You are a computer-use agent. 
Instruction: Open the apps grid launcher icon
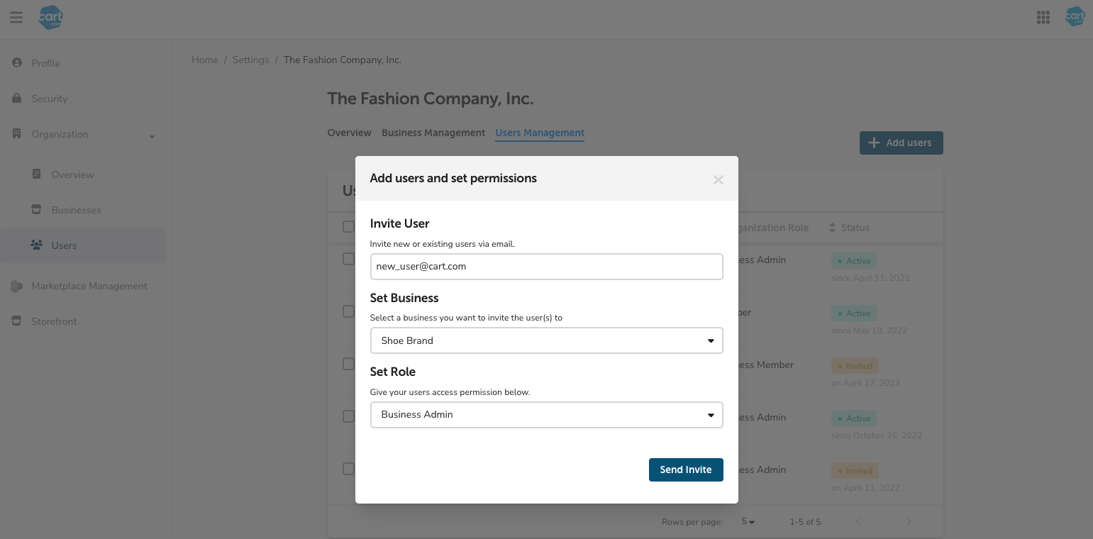coord(1043,18)
